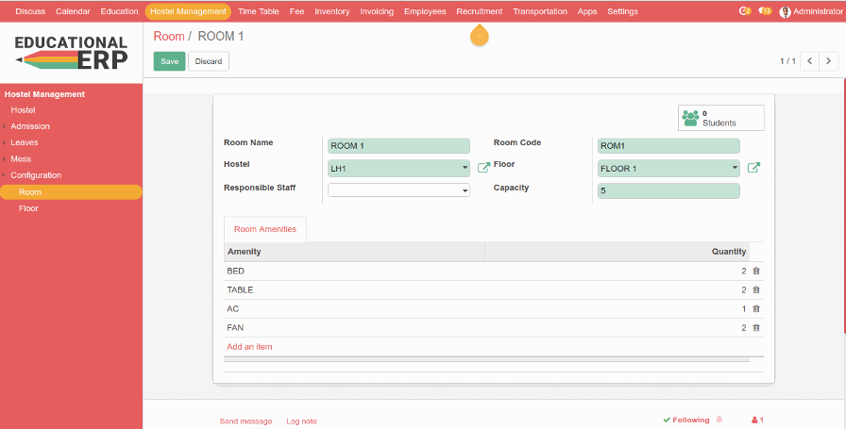The width and height of the screenshot is (846, 429).
Task: Remove the AC amenity row
Action: (755, 309)
